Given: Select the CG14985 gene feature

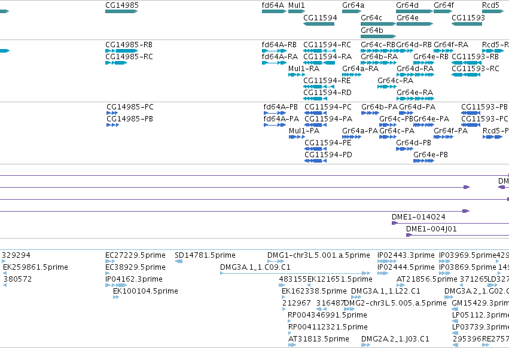Looking at the screenshot, I should (x=121, y=11).
